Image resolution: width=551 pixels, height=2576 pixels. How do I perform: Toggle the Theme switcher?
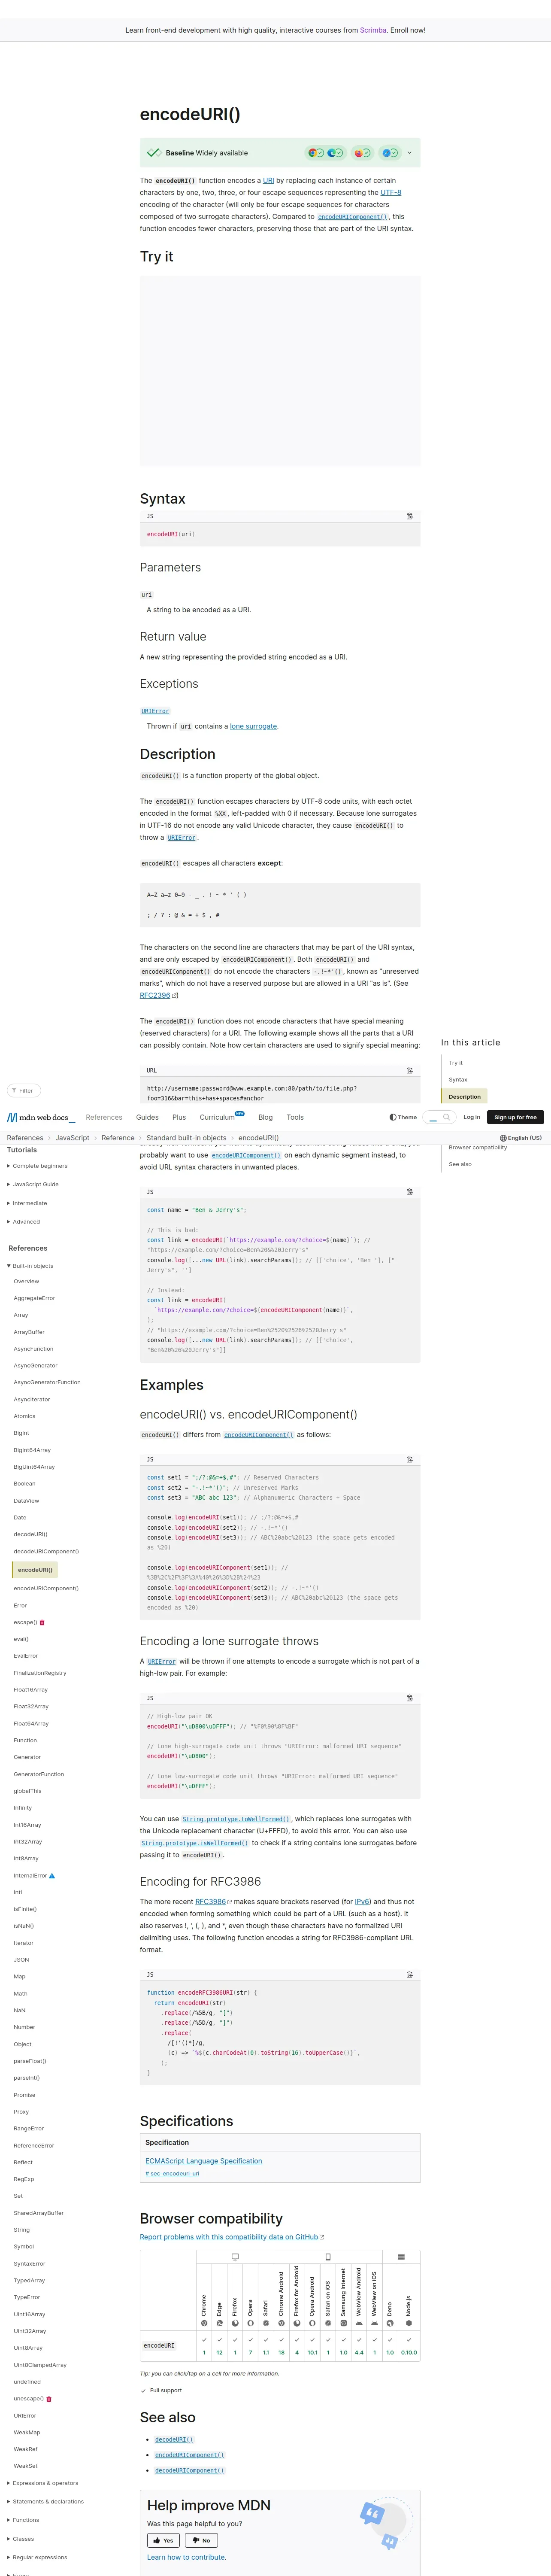[x=403, y=1117]
